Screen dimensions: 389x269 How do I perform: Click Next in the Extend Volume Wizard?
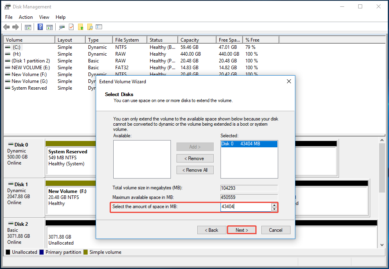tap(242, 230)
